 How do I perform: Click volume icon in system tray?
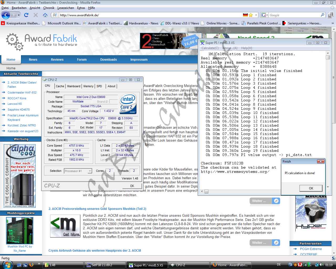point(321,265)
